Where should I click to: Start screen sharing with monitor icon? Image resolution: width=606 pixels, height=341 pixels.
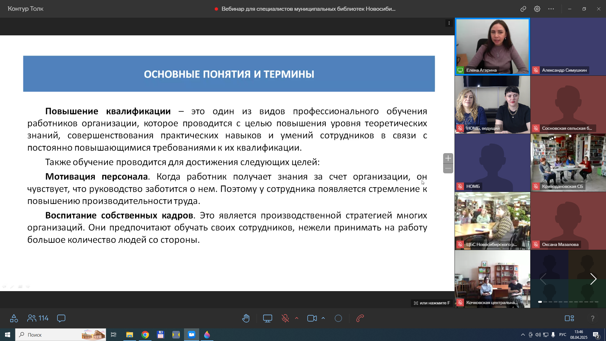coord(268,318)
